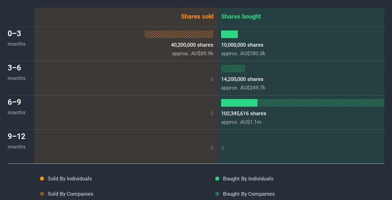Click the 40,200,000 shares sold value

click(192, 45)
